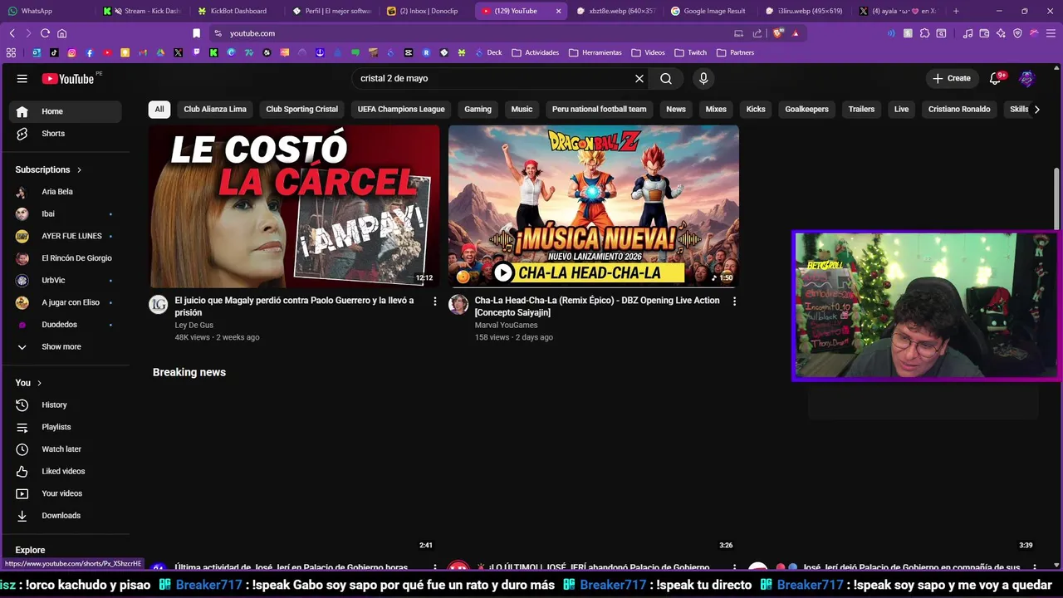The width and height of the screenshot is (1063, 598).
Task: Open Downloads
Action: coord(66,516)
